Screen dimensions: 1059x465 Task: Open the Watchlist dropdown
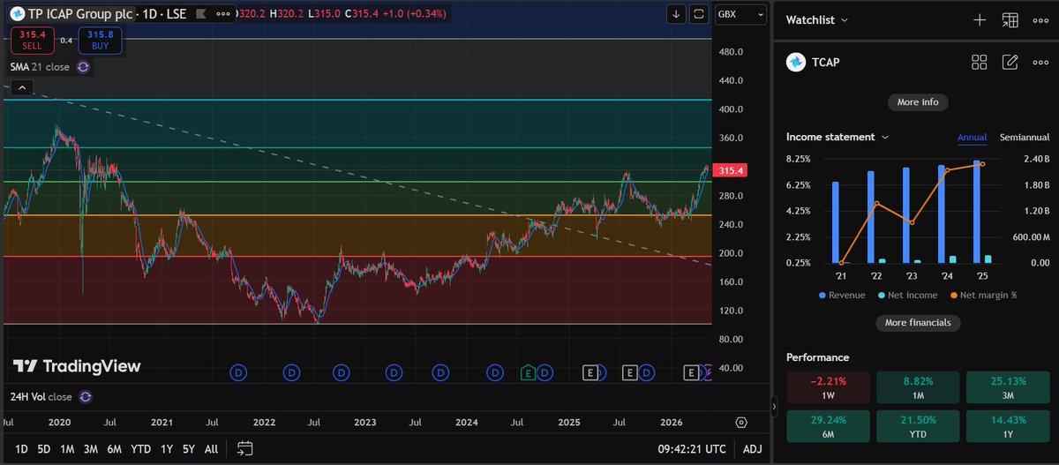click(817, 19)
